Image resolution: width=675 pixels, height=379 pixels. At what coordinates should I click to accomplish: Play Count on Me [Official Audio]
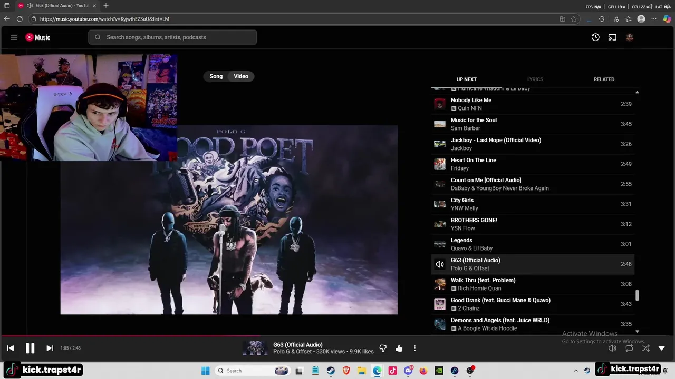point(533,184)
